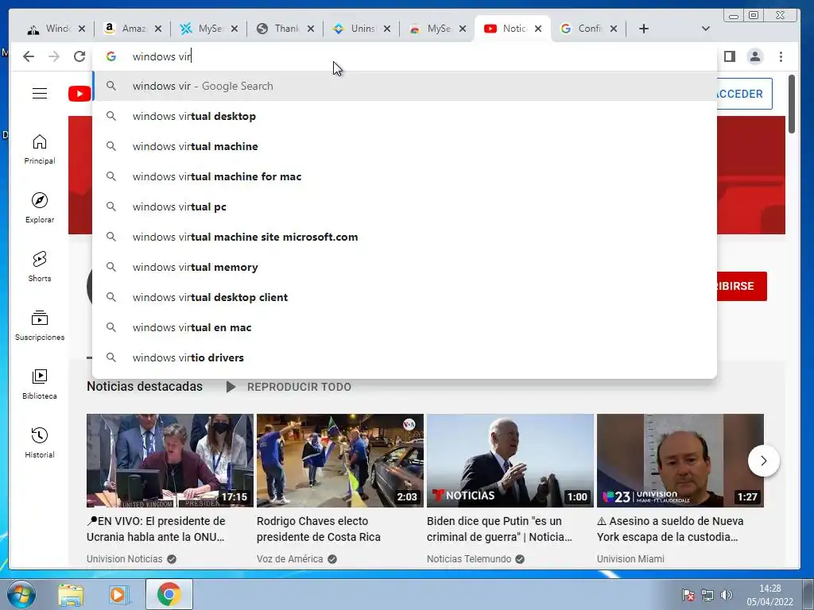Open 'Biden dice que Putin' video title

pos(499,528)
